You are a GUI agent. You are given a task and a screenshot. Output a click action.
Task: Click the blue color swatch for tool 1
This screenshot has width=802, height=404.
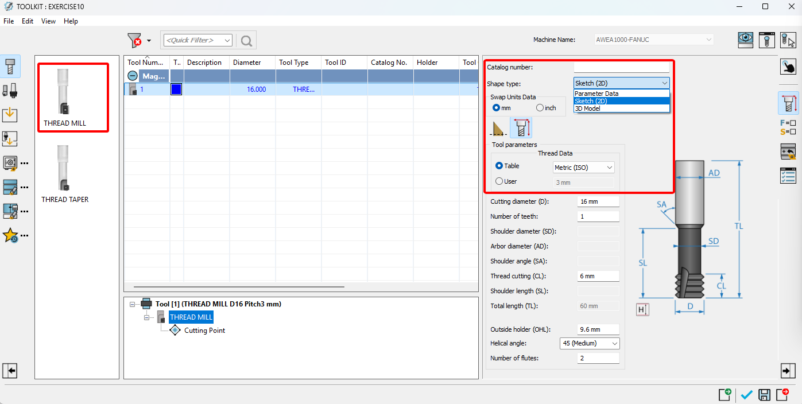(176, 90)
